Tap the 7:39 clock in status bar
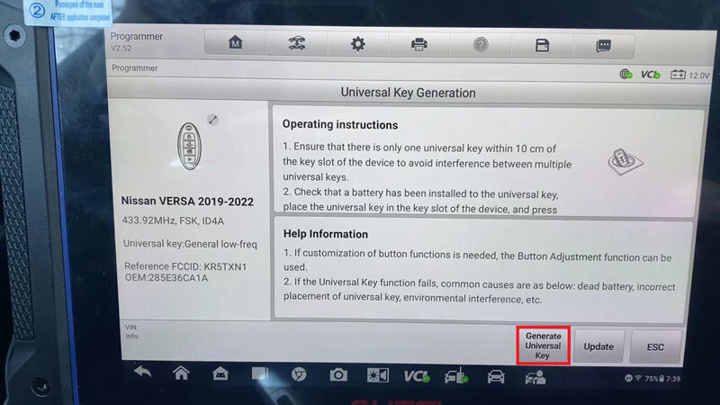This screenshot has height=405, width=720. pos(673,379)
